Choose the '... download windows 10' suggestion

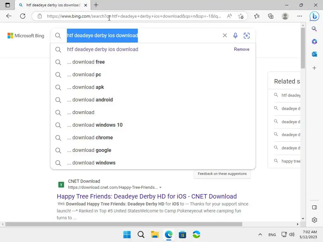point(153,125)
